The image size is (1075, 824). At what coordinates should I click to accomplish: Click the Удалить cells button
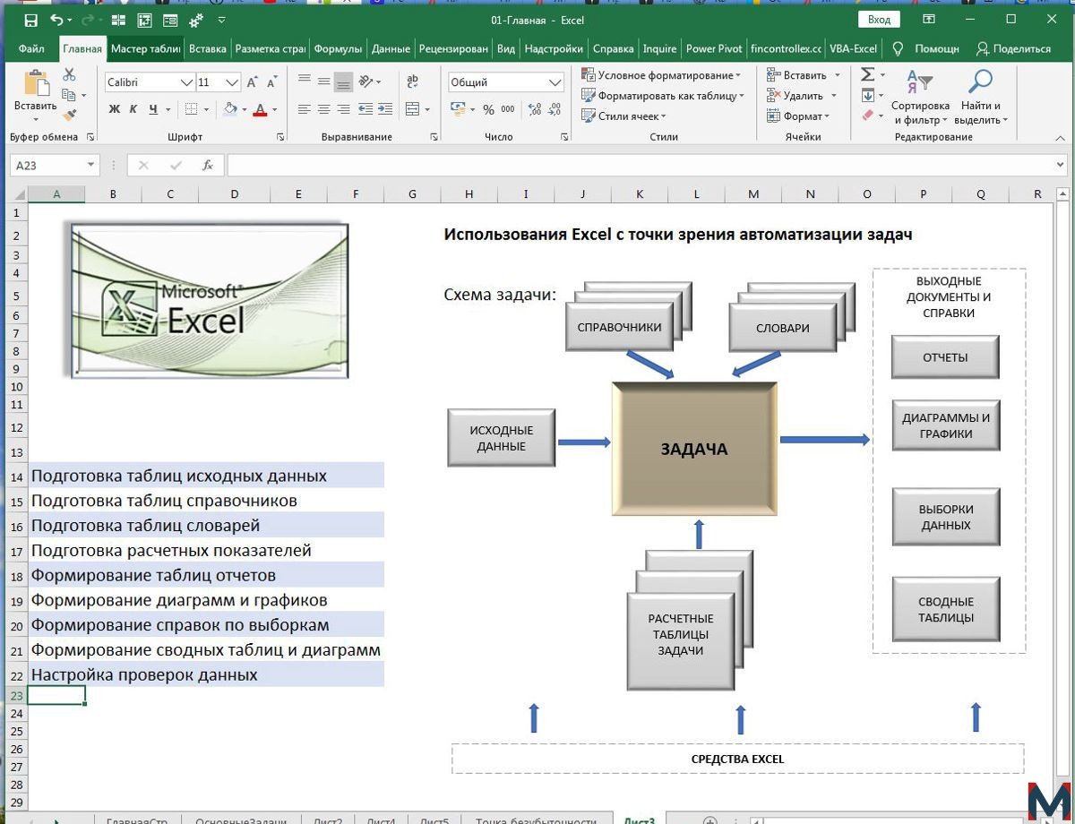pyautogui.click(x=802, y=96)
